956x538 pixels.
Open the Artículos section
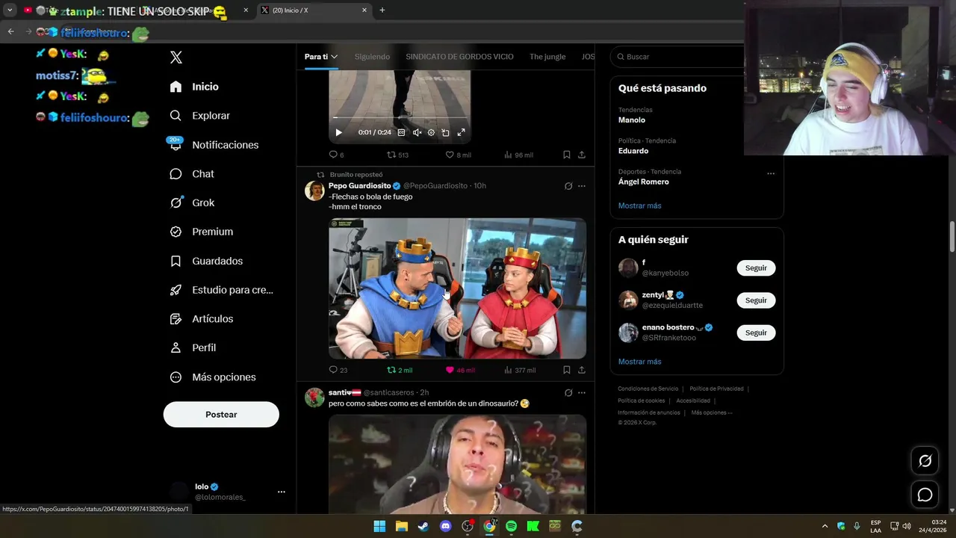[x=202, y=319]
